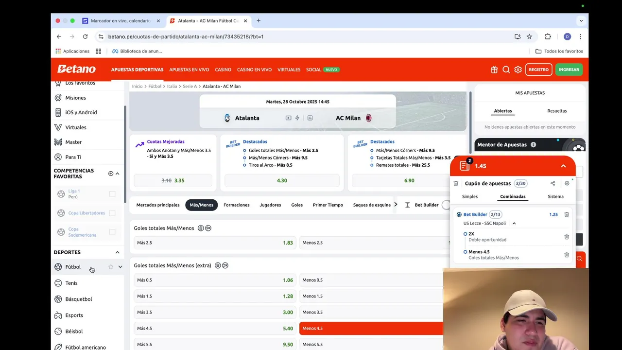The image size is (622, 350).
Task: Expand Fútbol chevron in sidebar
Action: tap(121, 267)
